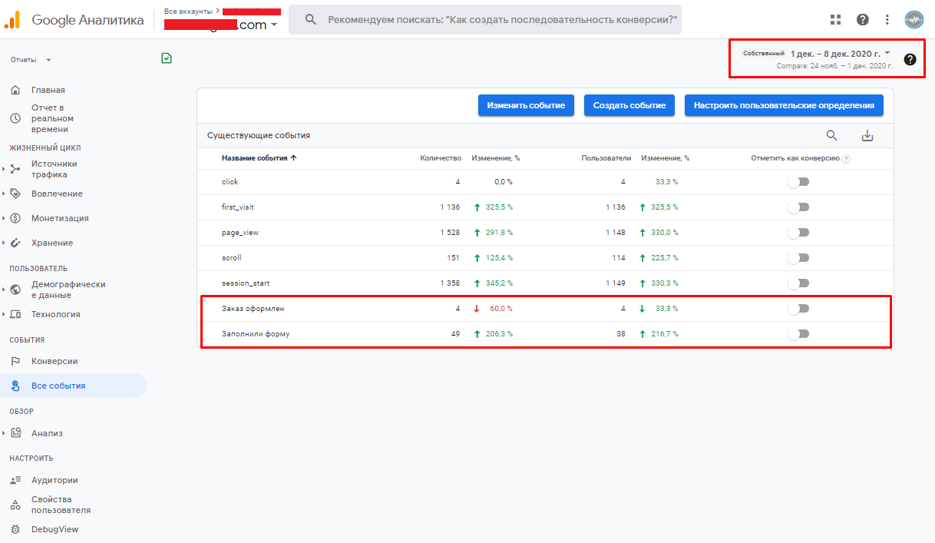Download events table via download icon
The image size is (935, 543).
pyautogui.click(x=867, y=136)
